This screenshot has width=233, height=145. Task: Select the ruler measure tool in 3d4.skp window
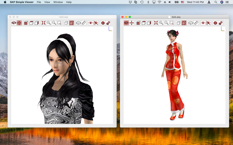pos(196,23)
